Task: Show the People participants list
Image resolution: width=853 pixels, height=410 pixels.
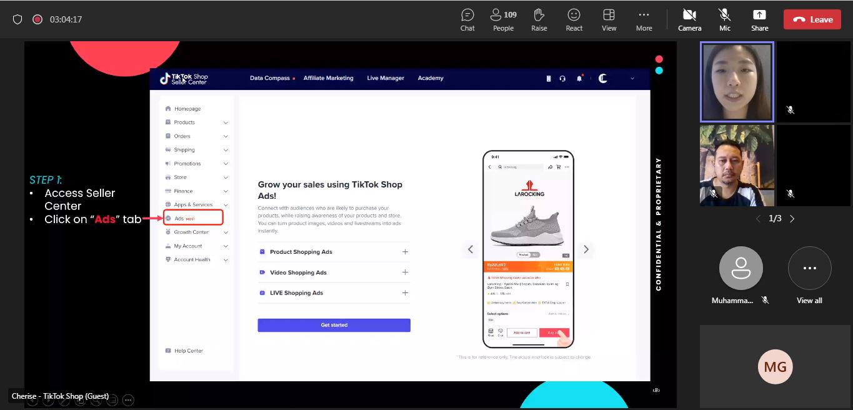Action: [503, 19]
